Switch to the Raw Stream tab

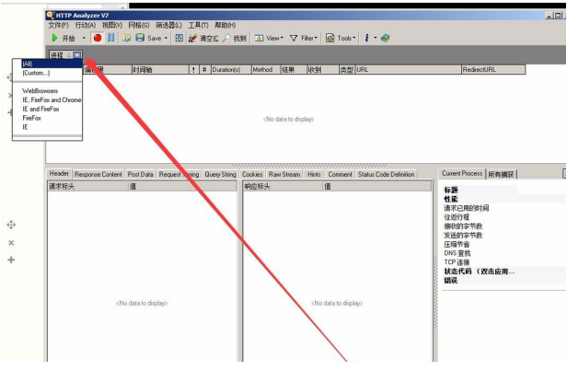coord(284,174)
